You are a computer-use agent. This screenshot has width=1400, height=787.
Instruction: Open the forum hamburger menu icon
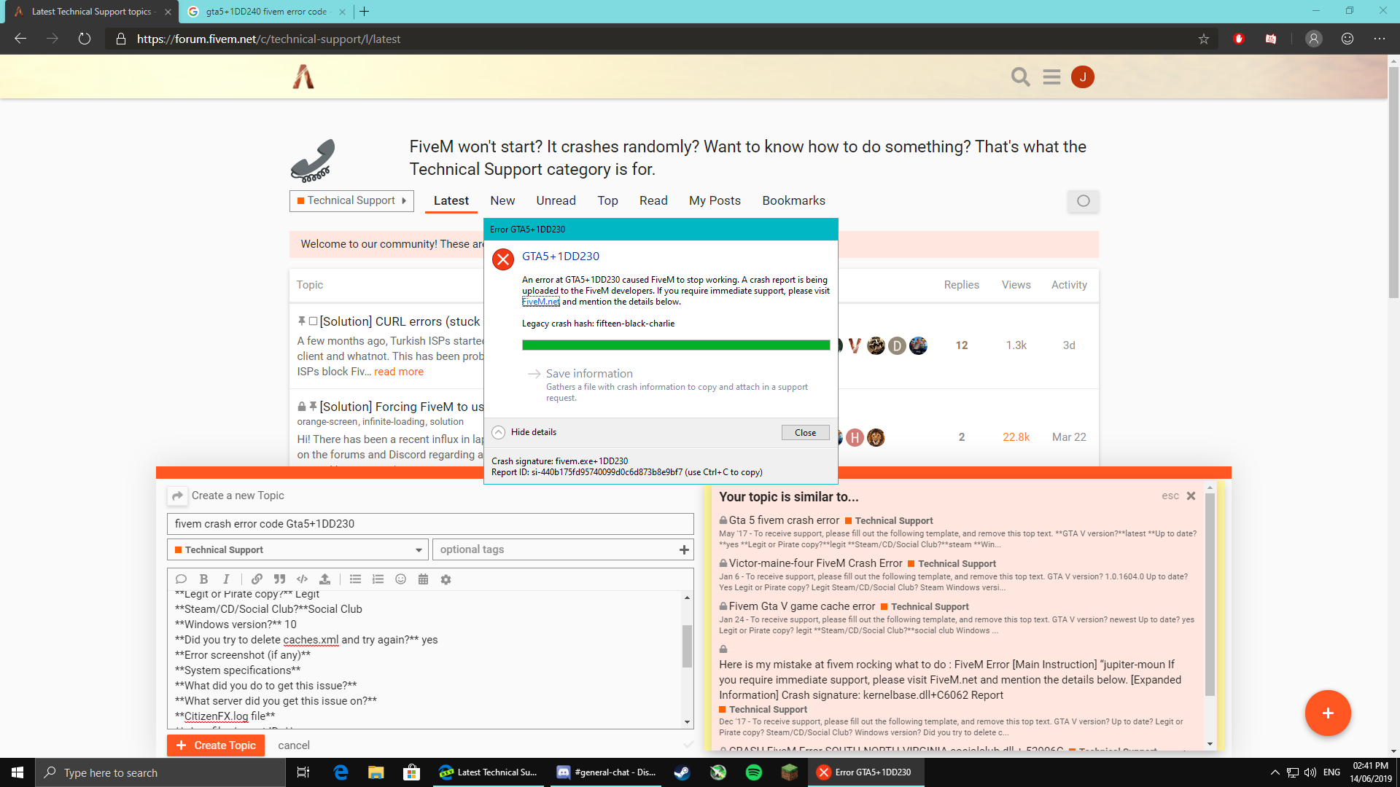click(1051, 77)
